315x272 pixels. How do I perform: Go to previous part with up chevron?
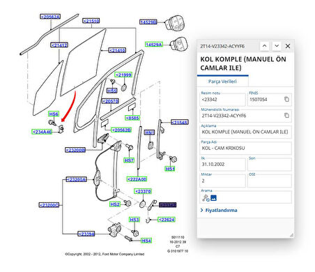click(264, 46)
